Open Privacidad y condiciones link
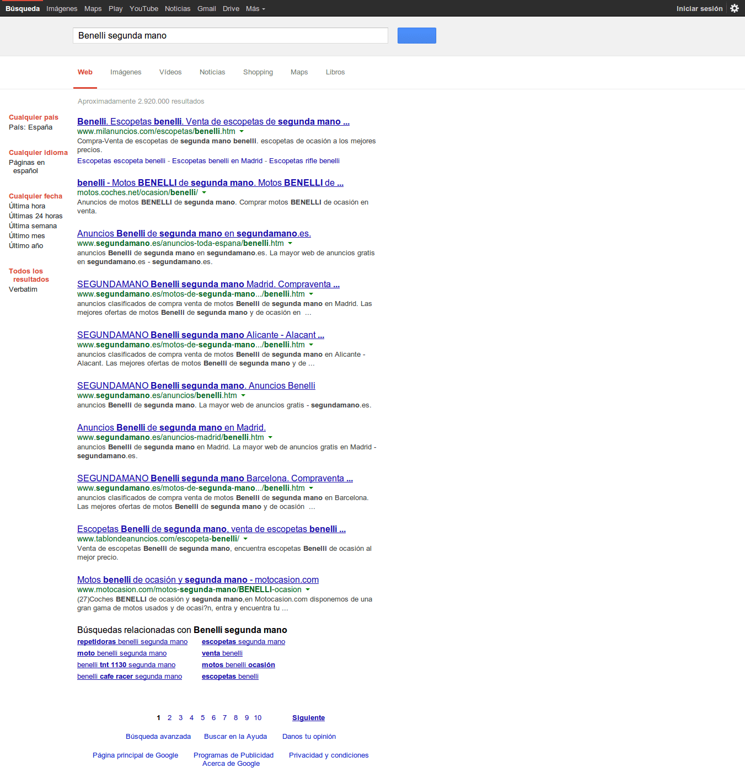 (329, 755)
